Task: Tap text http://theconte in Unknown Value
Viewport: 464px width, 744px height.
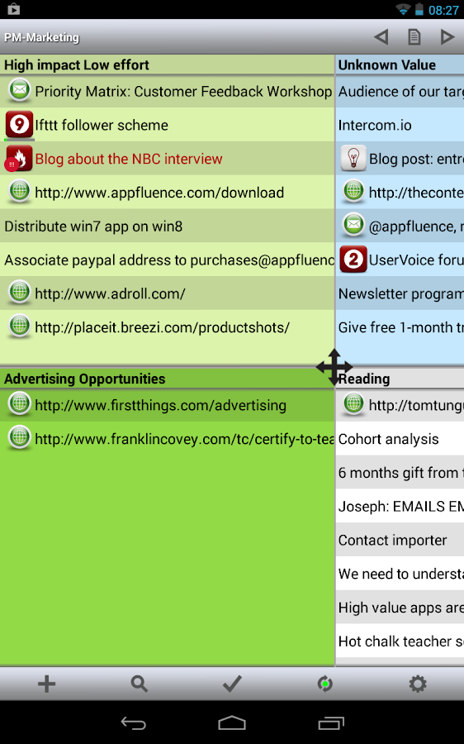Action: click(x=416, y=192)
